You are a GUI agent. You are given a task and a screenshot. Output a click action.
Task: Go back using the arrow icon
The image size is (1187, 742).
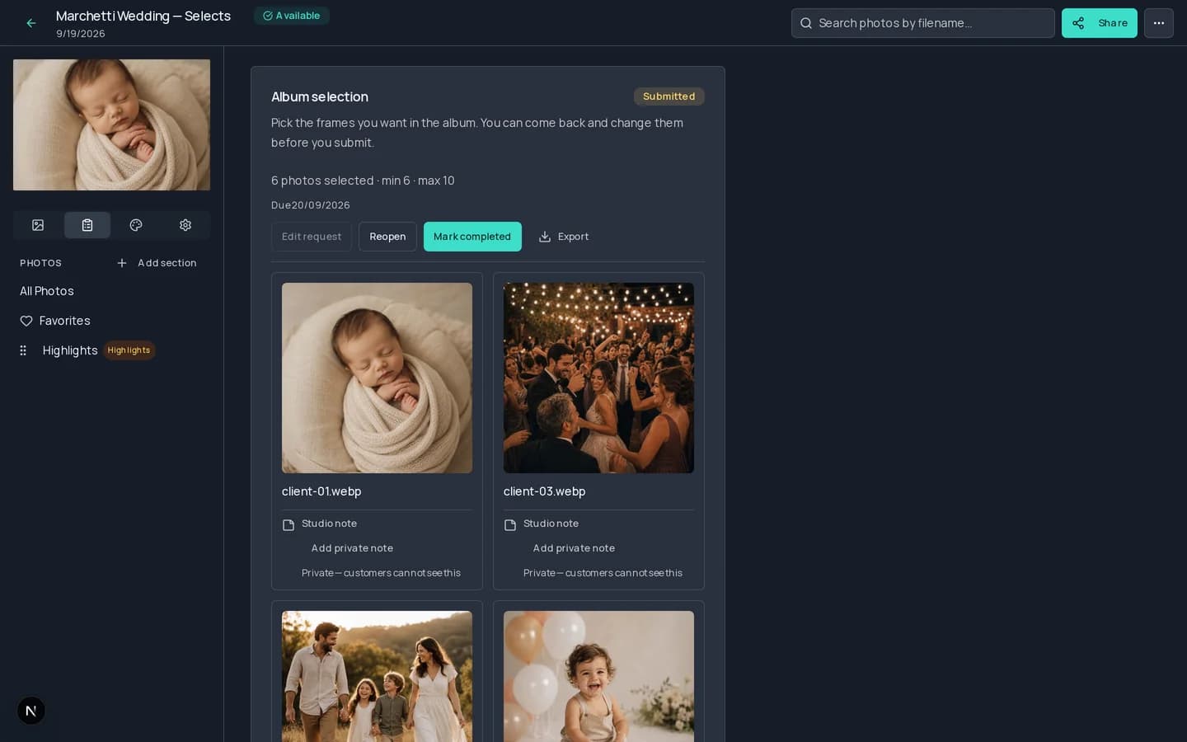tap(30, 23)
